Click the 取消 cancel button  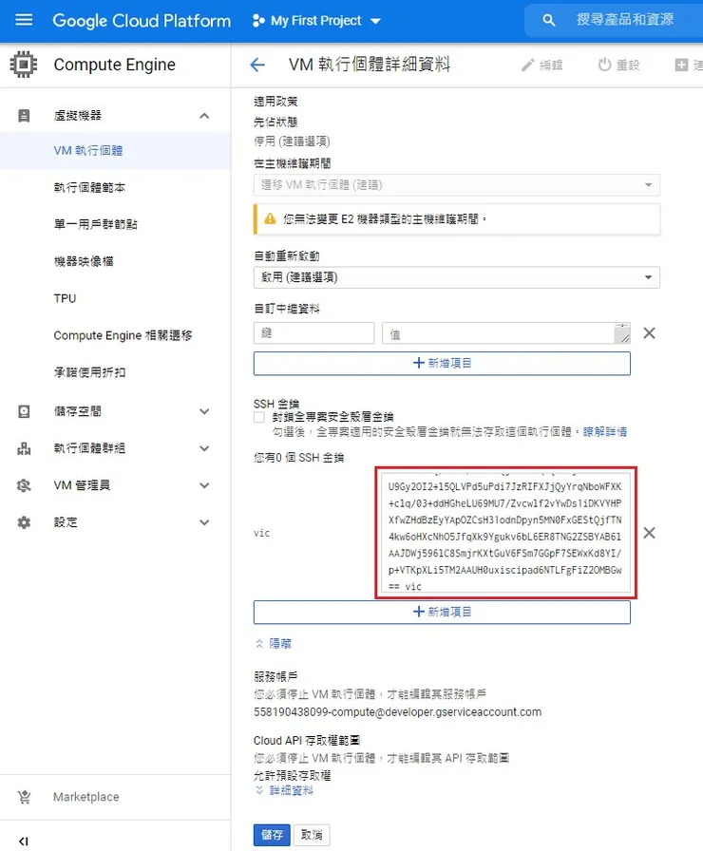pos(312,835)
